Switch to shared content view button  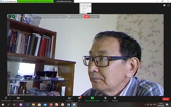[x=45, y=17]
